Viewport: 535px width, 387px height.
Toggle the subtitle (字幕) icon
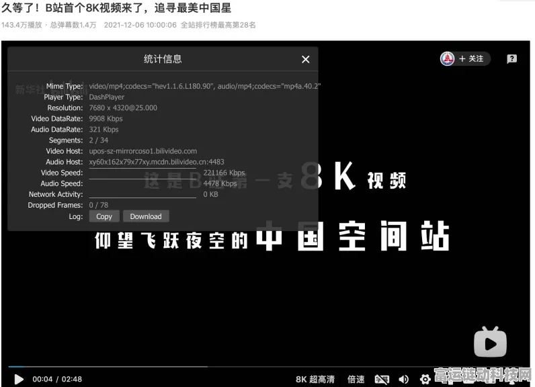tap(382, 379)
